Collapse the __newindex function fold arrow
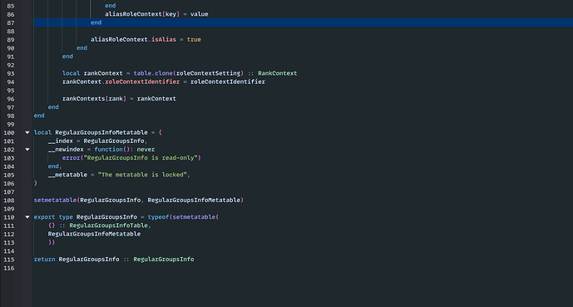The height and width of the screenshot is (307, 573). pyautogui.click(x=27, y=150)
